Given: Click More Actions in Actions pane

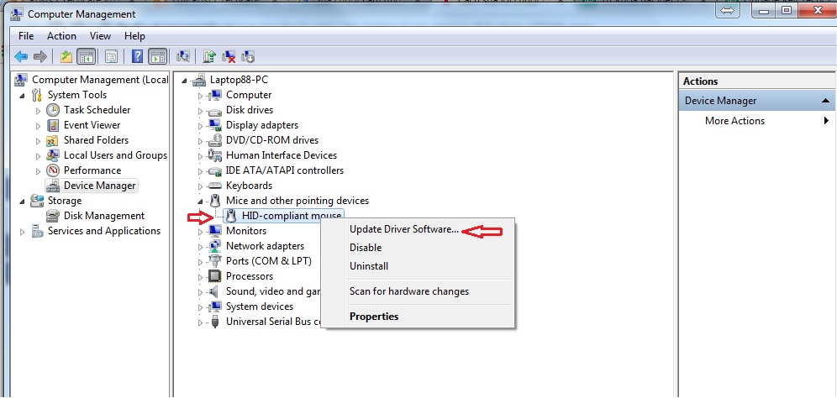Looking at the screenshot, I should [734, 121].
